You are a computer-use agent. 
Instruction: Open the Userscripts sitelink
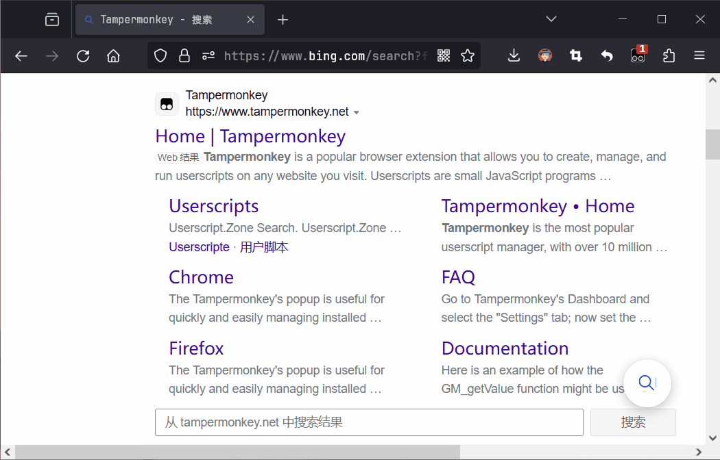click(213, 206)
